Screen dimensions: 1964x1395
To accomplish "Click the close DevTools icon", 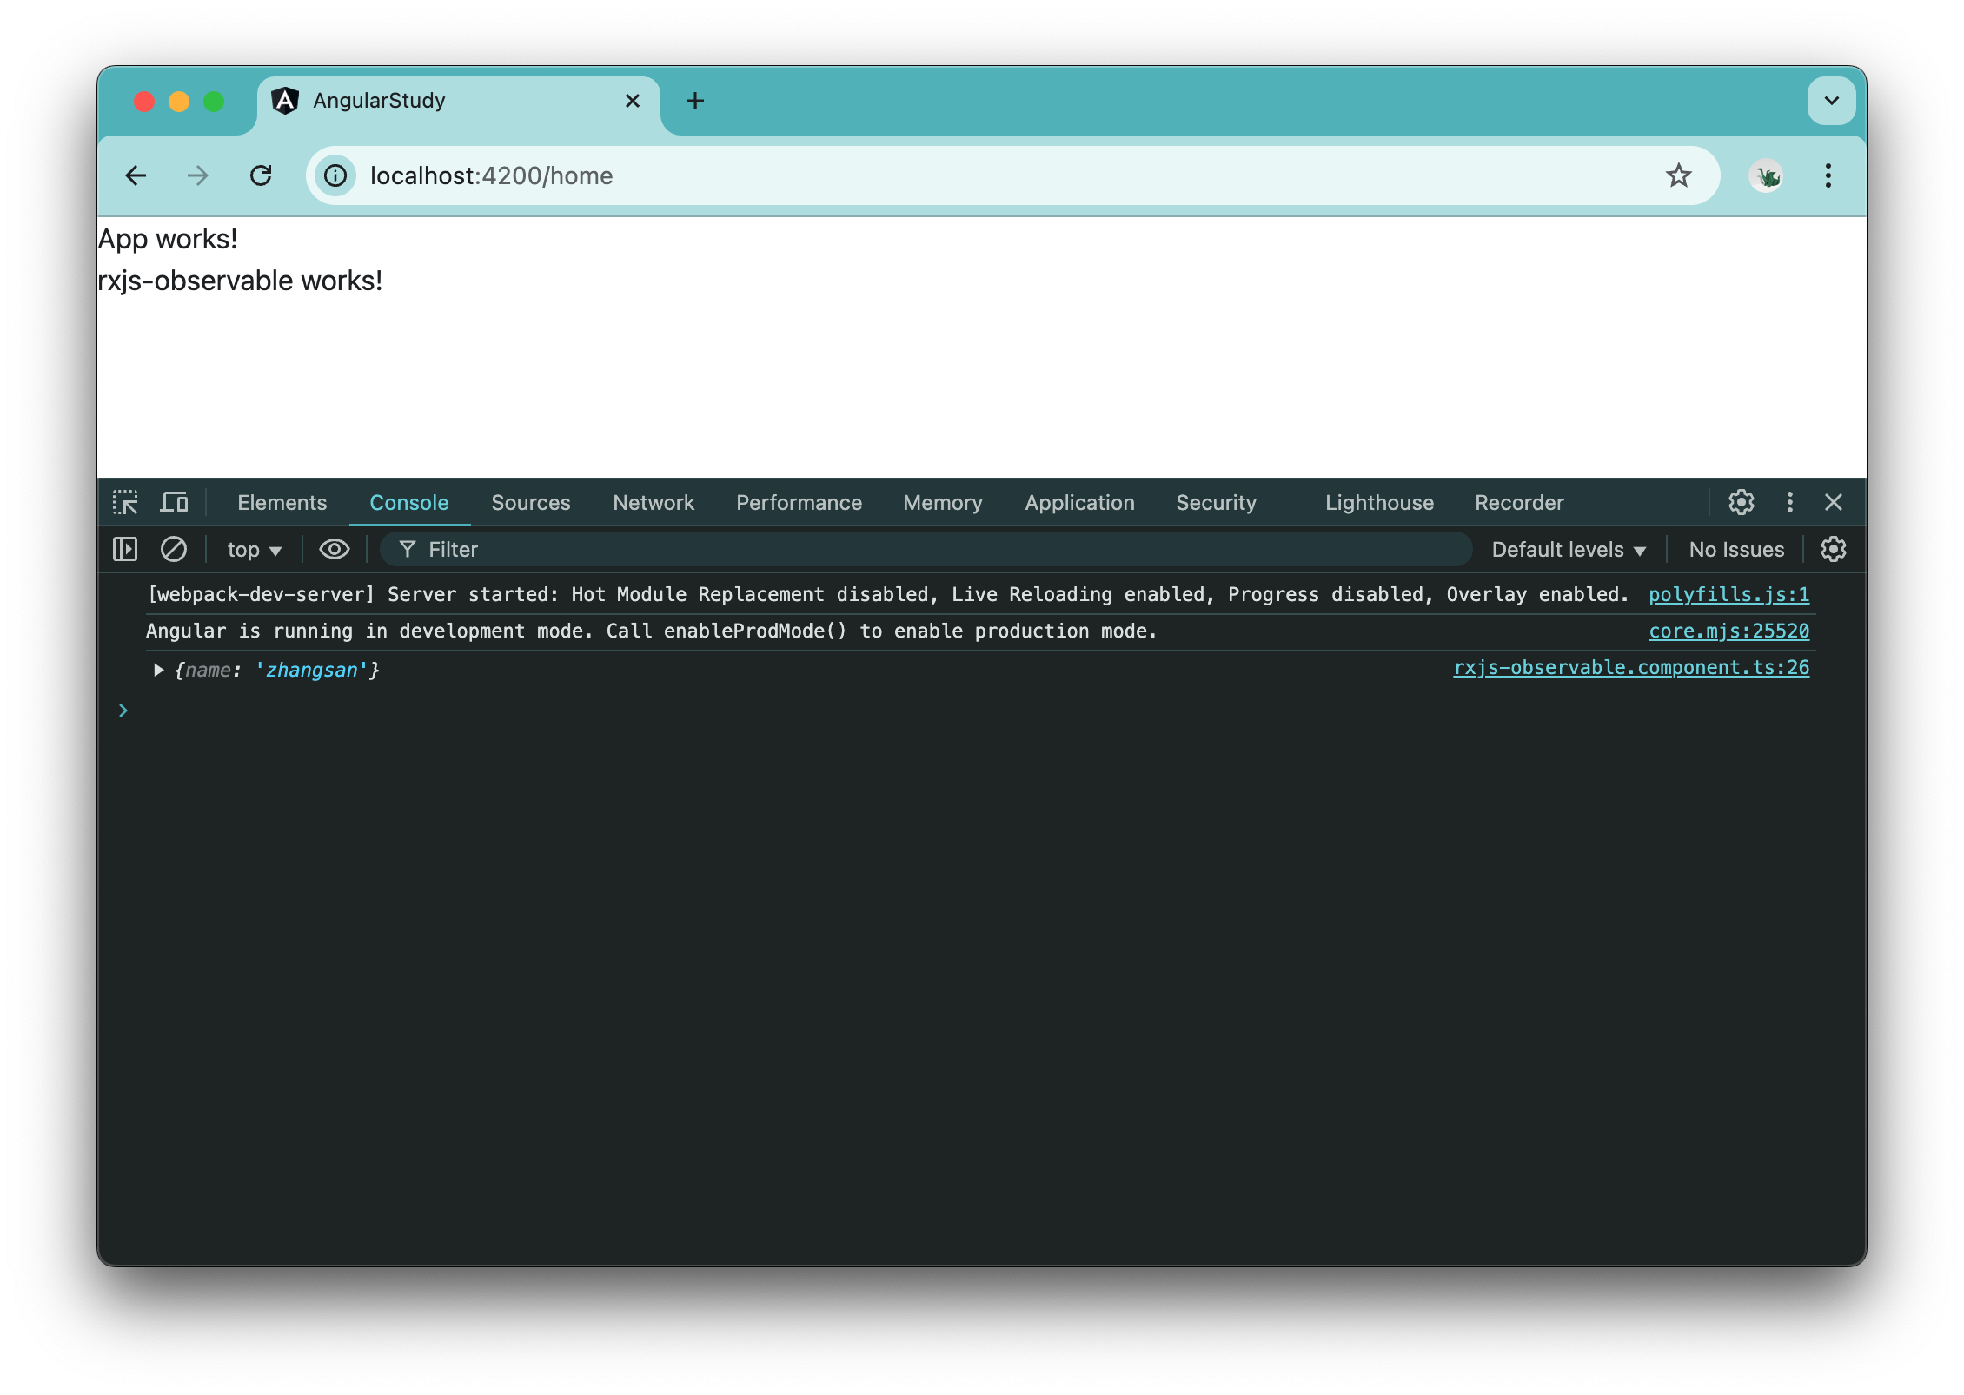I will pyautogui.click(x=1835, y=501).
